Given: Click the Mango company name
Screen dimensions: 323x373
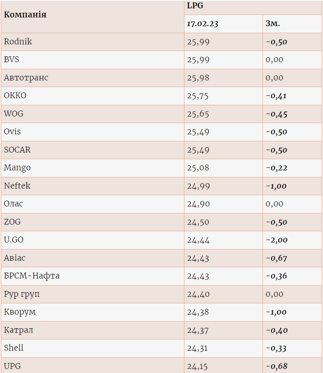Looking at the screenshot, I should [17, 168].
